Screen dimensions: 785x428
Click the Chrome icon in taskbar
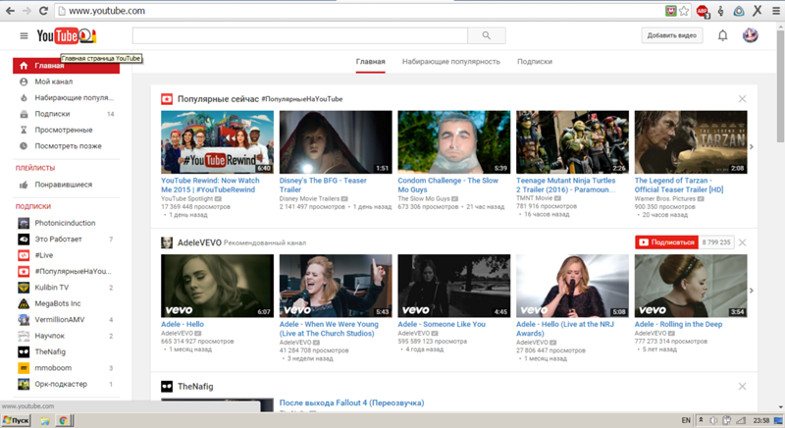pos(63,420)
